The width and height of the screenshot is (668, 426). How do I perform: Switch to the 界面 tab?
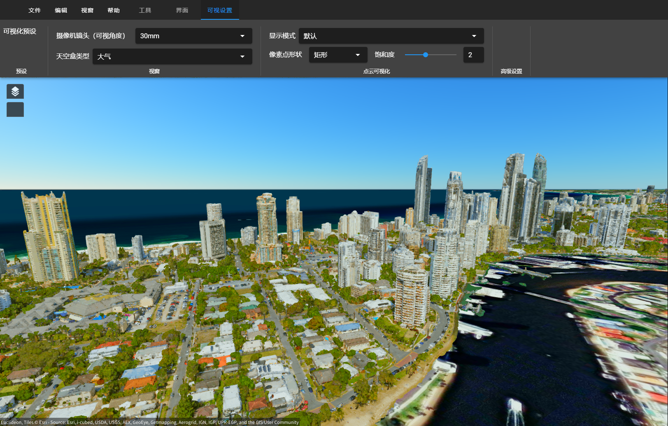tap(182, 10)
